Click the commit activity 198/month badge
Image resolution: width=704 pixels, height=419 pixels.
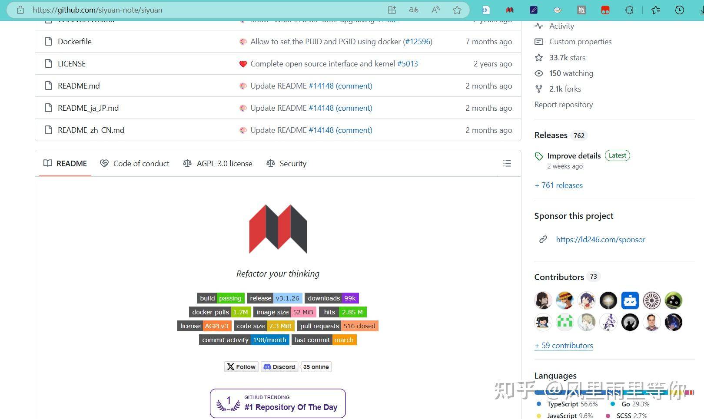(x=244, y=340)
